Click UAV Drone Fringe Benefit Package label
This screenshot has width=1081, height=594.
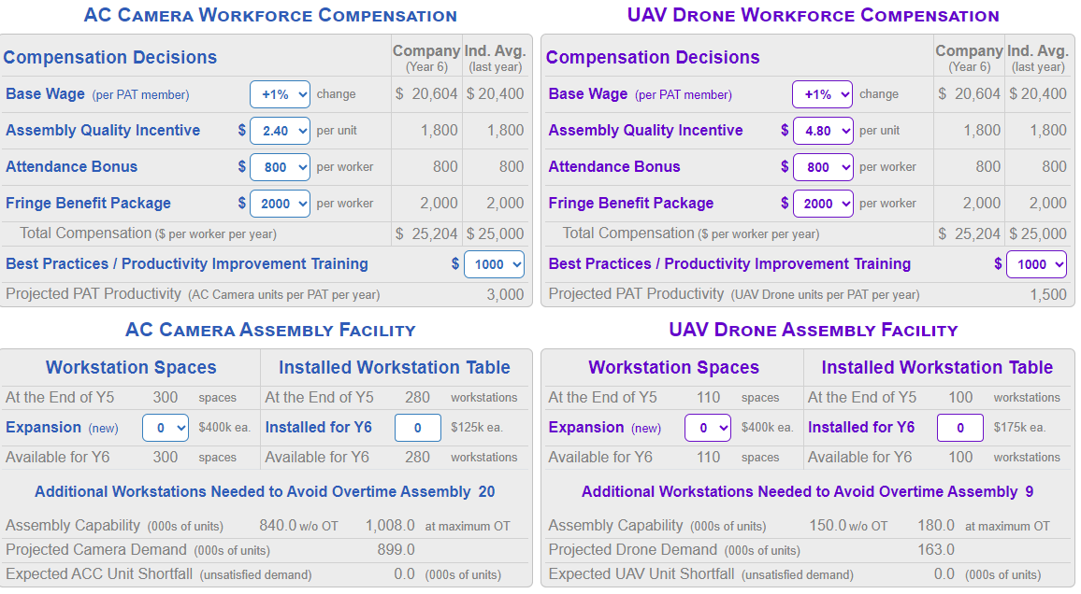[631, 203]
